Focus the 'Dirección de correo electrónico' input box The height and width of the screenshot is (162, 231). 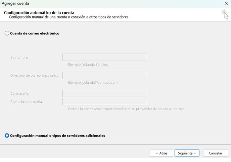point(104,75)
